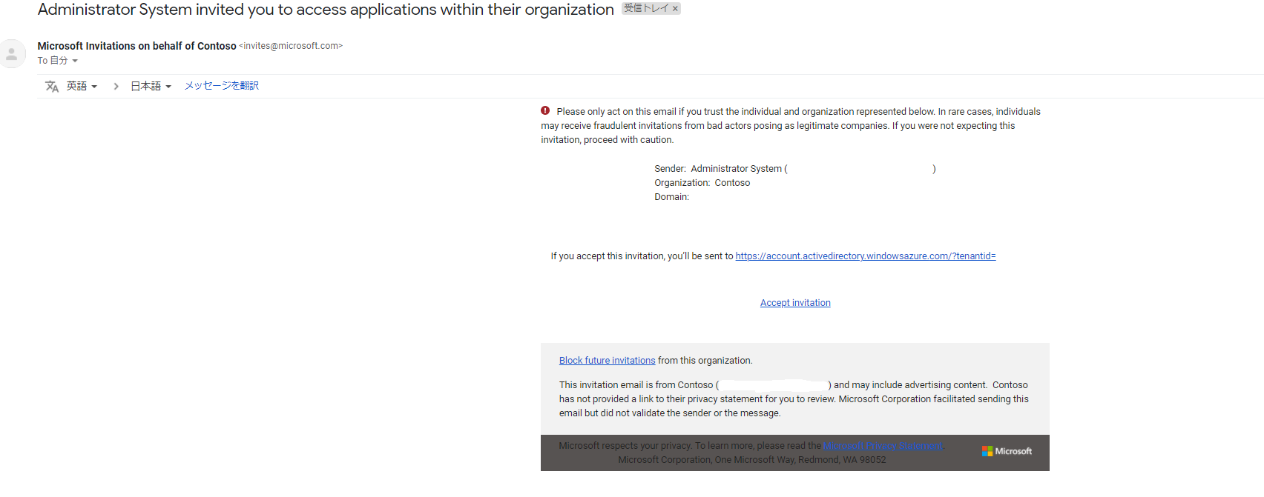Click the Organization: Contoso line

click(x=702, y=183)
